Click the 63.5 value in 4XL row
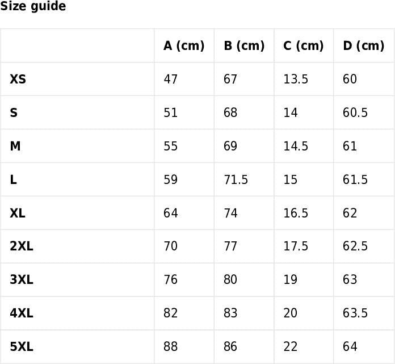 355,313
